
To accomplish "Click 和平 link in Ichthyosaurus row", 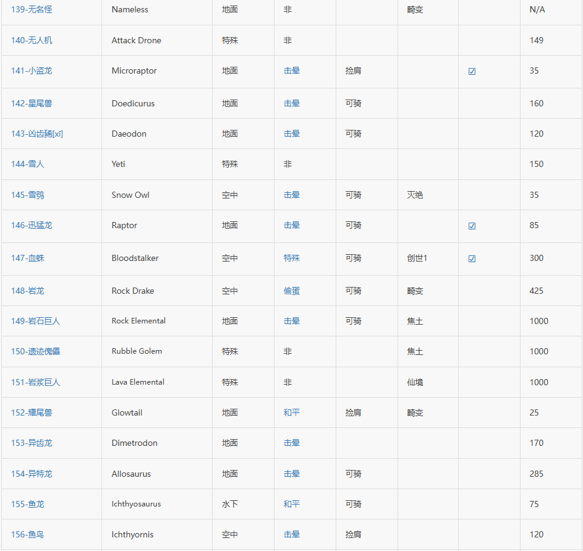I will [x=292, y=505].
